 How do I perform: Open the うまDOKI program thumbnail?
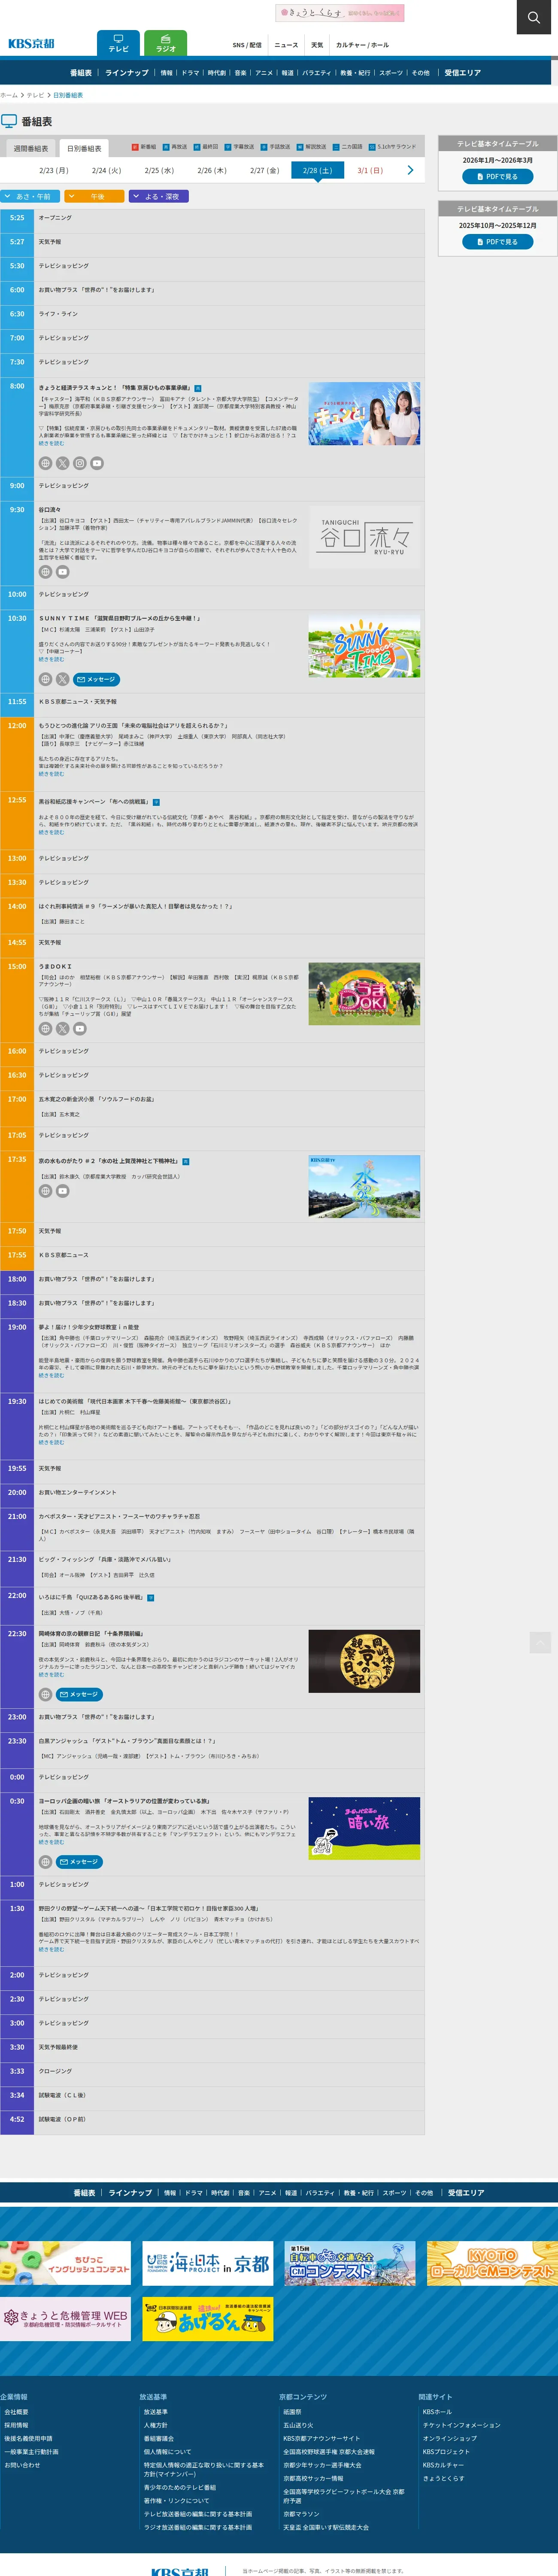click(364, 994)
